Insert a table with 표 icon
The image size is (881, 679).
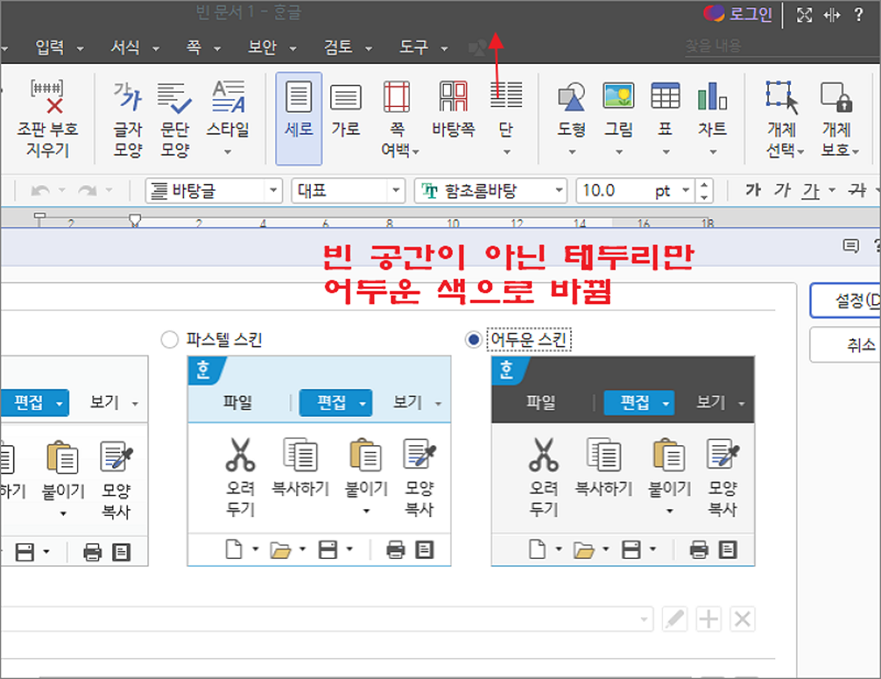tap(665, 96)
